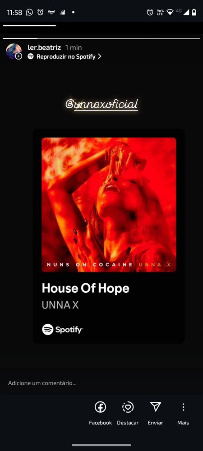Tap the Nuns on Cocaine album cover
The height and width of the screenshot is (451, 203).
109,204
